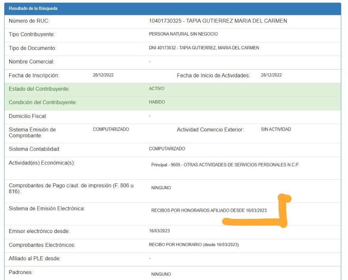Image resolution: width=348 pixels, height=280 pixels.
Task: Click the 'Comprobantes de Pago c/aut. de impresión' label
Action: tap(71, 188)
